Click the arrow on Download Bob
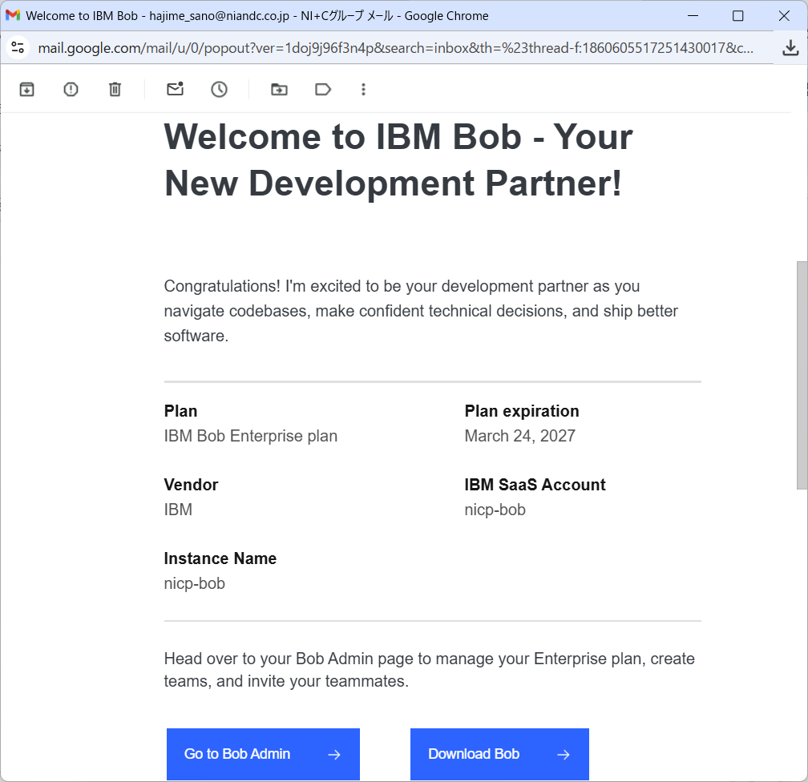The image size is (808, 782). tap(564, 755)
